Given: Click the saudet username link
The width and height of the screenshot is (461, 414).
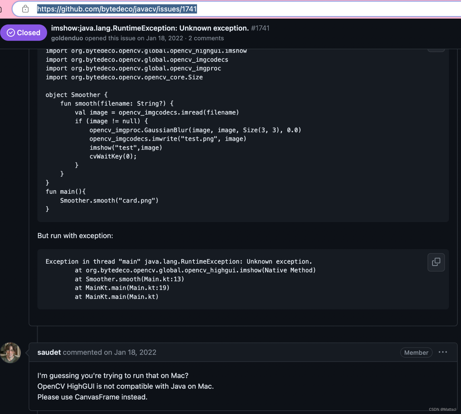Looking at the screenshot, I should [x=49, y=352].
